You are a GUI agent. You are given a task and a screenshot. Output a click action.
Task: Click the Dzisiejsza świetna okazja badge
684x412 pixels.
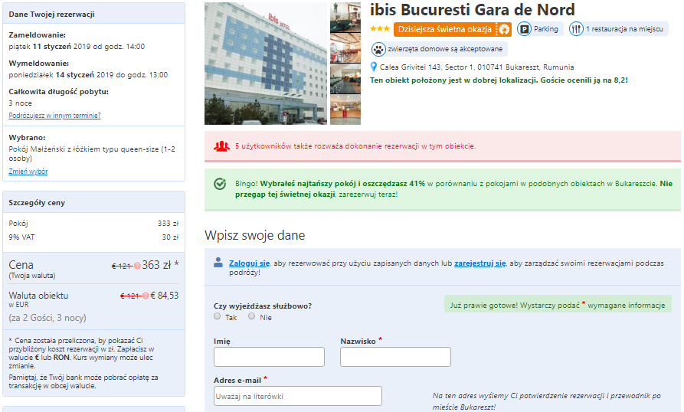pyautogui.click(x=453, y=29)
